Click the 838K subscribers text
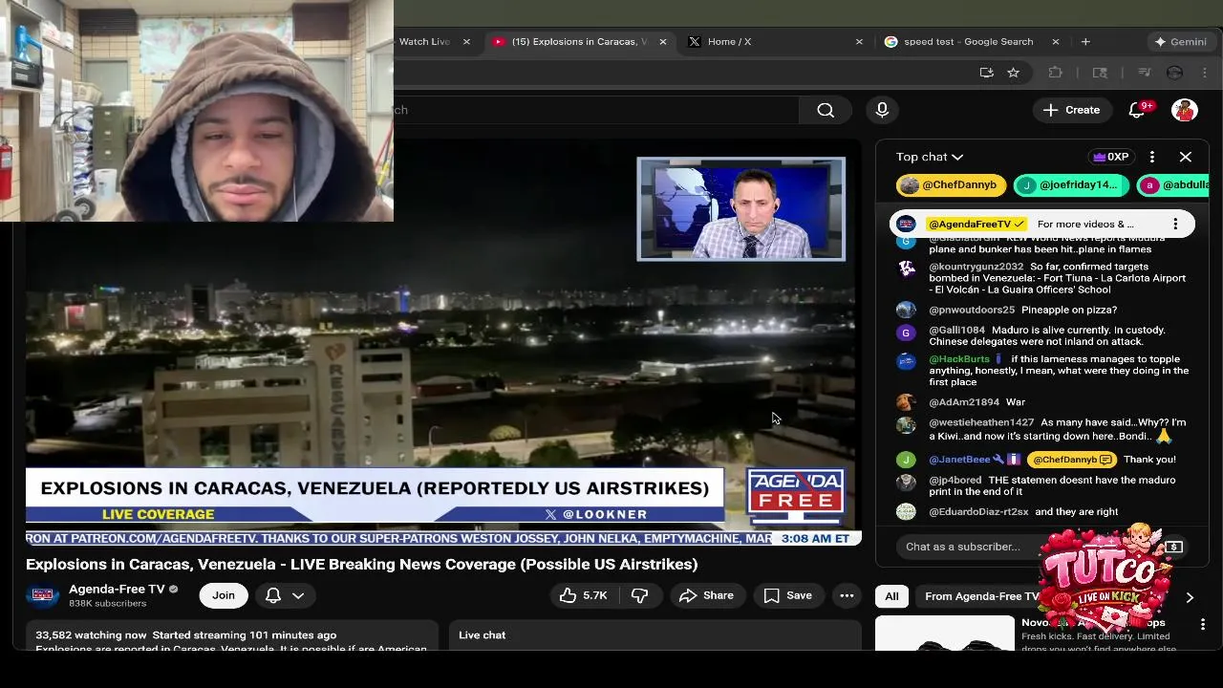This screenshot has height=688, width=1223. (107, 604)
